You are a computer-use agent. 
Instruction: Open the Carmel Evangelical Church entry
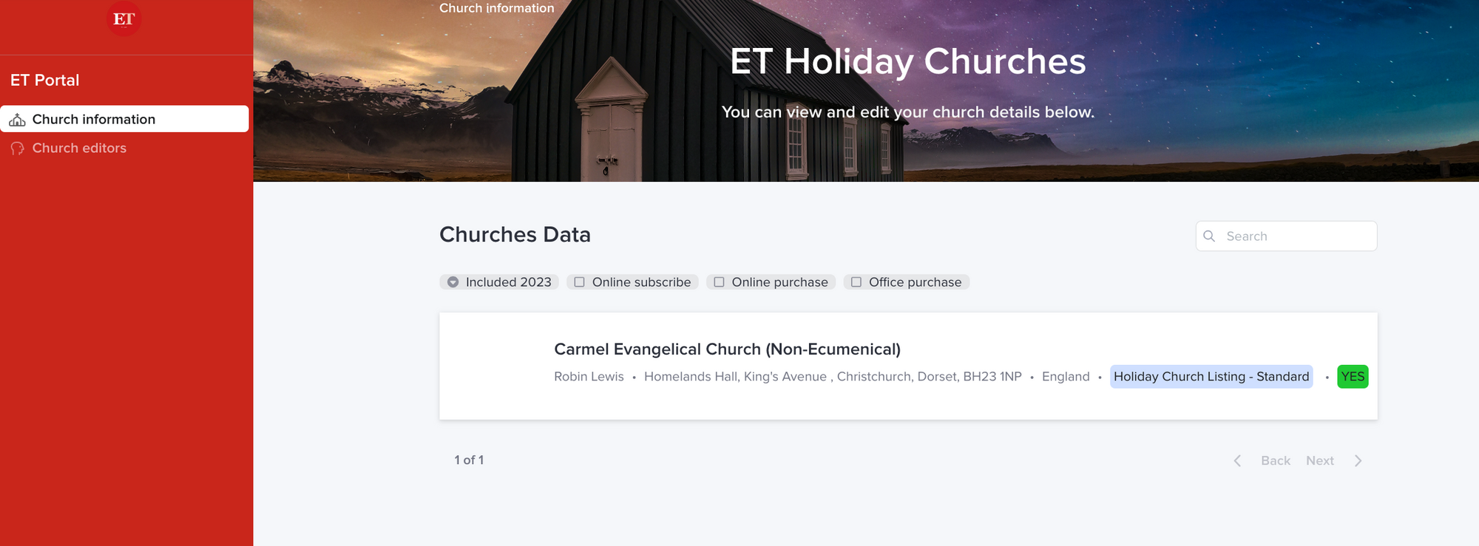point(727,349)
